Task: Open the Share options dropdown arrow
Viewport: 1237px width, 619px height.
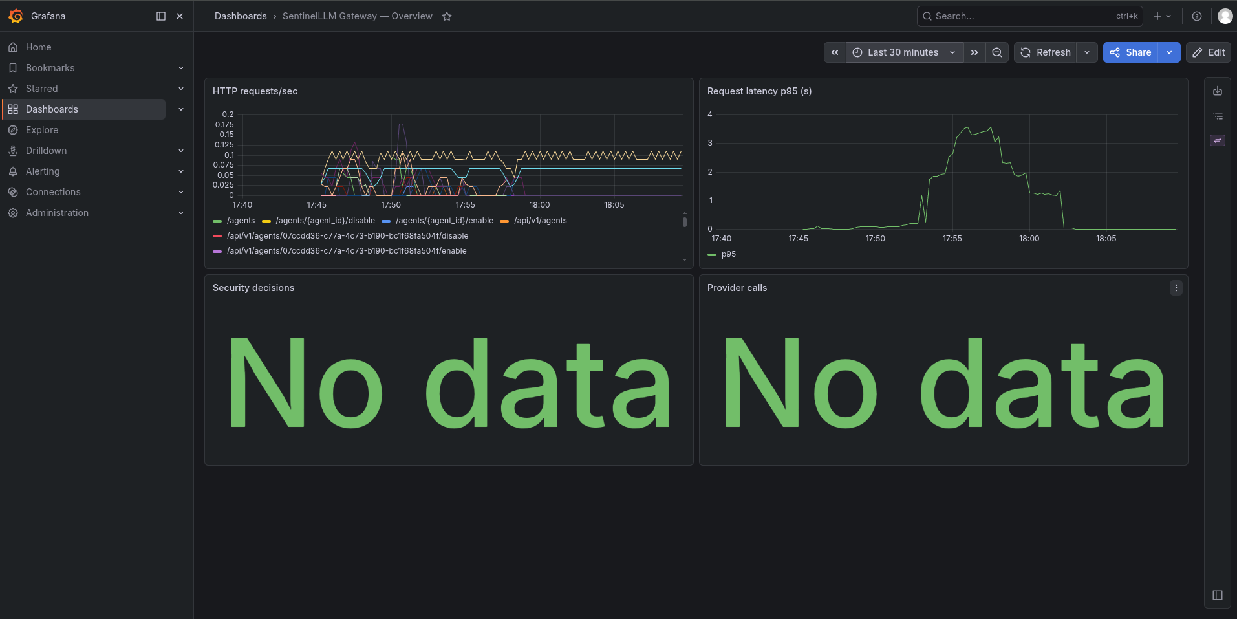Action: point(1169,52)
